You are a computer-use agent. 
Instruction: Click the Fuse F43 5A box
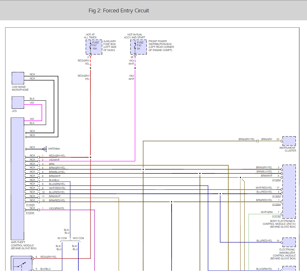coord(138,47)
